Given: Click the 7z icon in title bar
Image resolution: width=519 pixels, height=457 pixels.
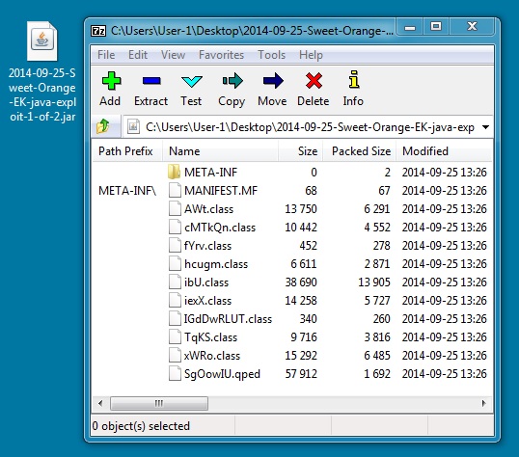Looking at the screenshot, I should 98,31.
